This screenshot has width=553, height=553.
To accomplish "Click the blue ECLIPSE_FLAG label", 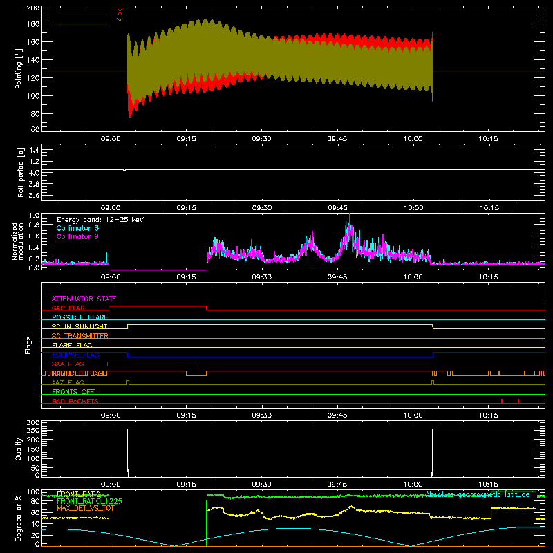I will [75, 355].
